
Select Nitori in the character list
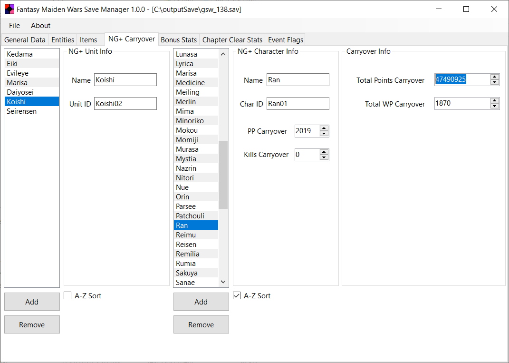coord(196,178)
